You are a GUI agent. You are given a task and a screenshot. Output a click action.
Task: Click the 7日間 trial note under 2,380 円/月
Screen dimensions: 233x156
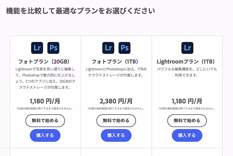point(116,109)
